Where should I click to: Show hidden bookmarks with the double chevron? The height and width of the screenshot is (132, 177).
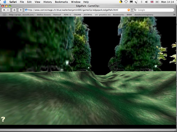point(174,15)
